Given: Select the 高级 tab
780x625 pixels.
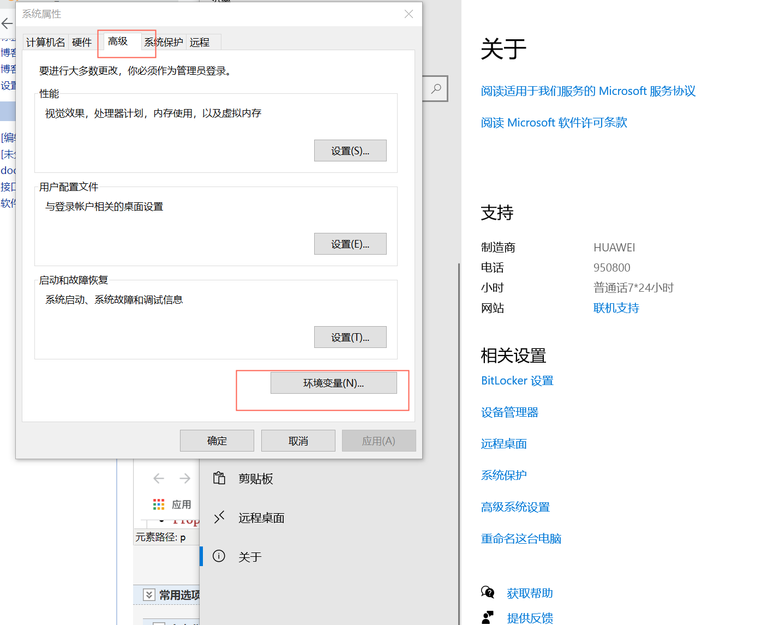Looking at the screenshot, I should [x=118, y=41].
